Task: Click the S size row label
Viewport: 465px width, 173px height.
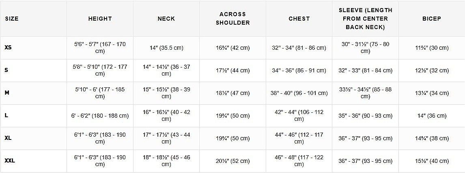Action: [6, 70]
